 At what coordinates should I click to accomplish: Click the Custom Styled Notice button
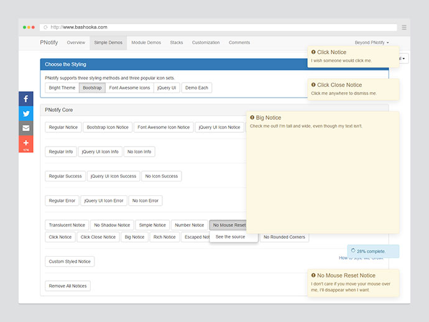click(x=70, y=262)
